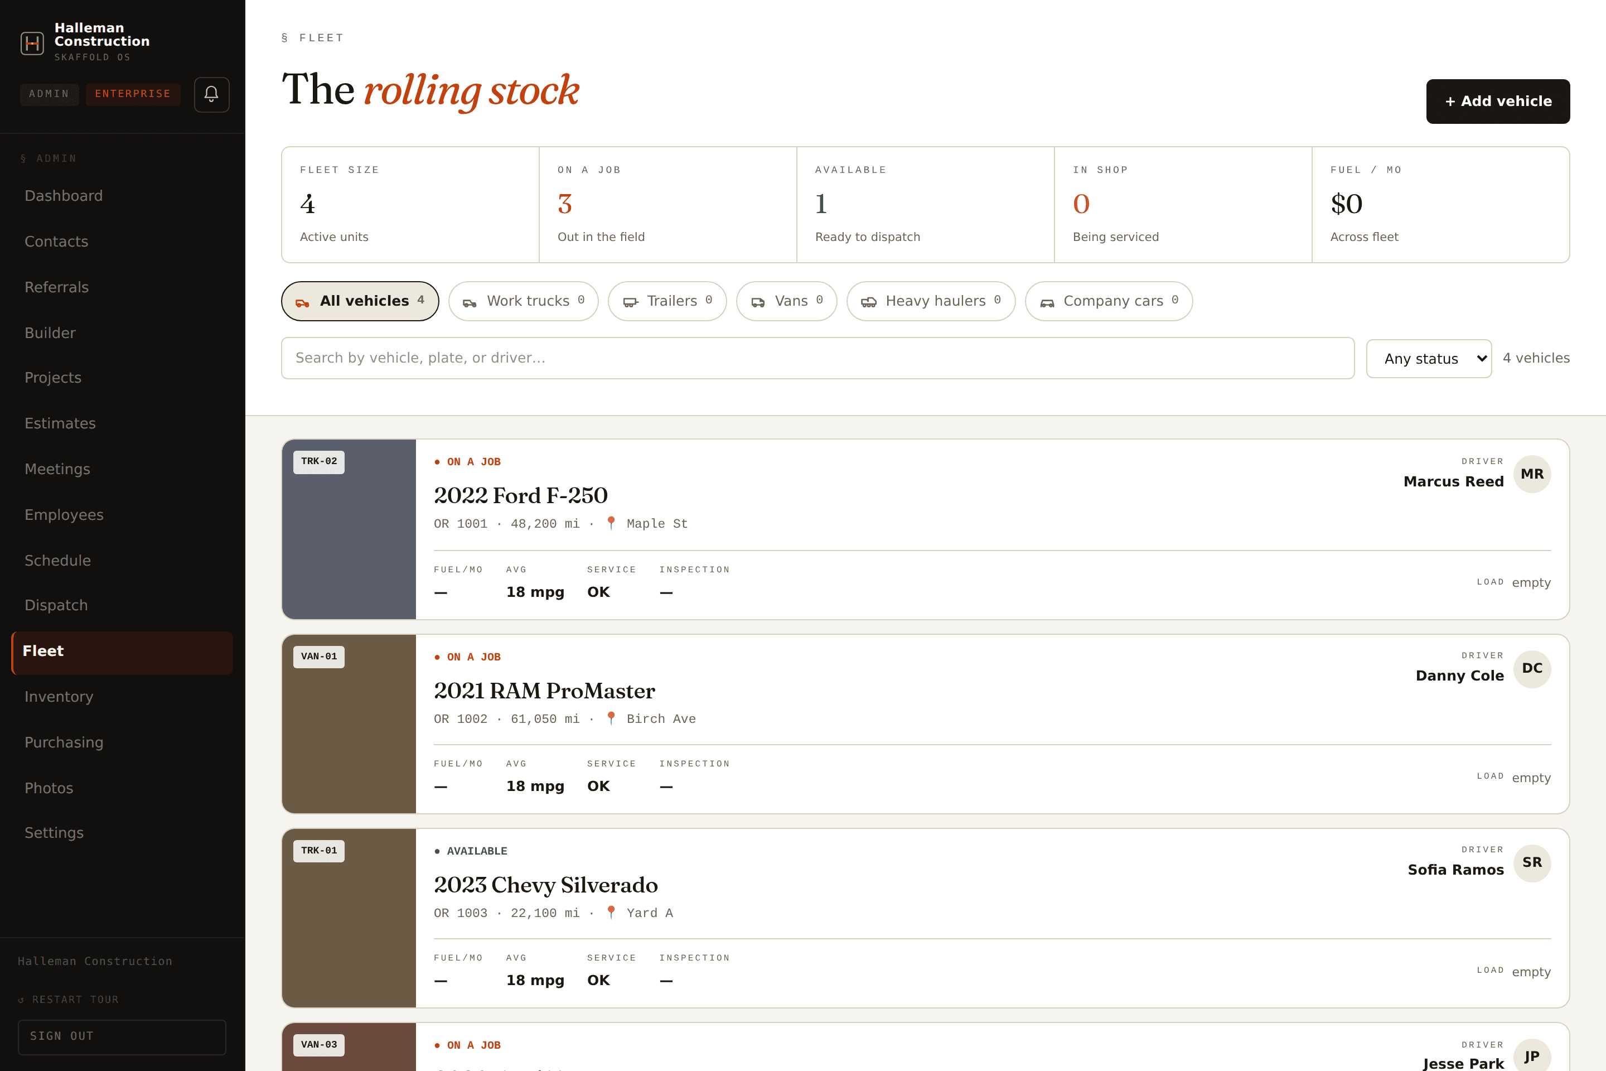Filter by Work trucks

(524, 301)
